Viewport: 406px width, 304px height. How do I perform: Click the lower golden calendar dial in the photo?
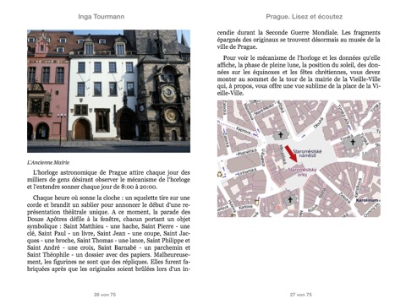(171, 115)
